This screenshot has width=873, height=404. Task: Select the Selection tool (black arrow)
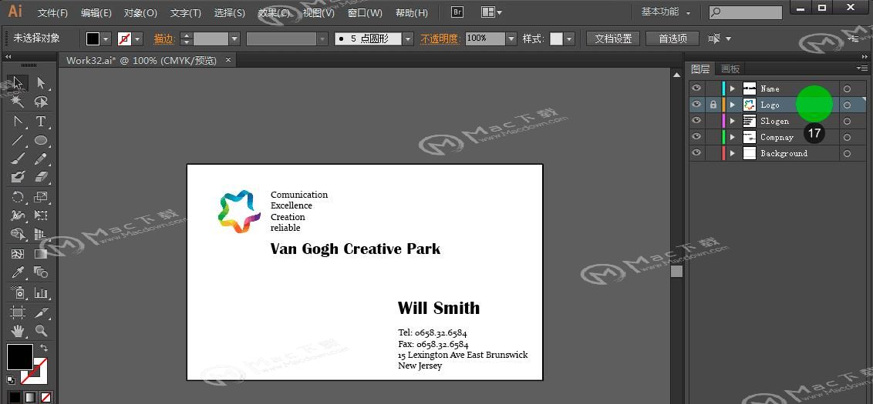pos(18,83)
